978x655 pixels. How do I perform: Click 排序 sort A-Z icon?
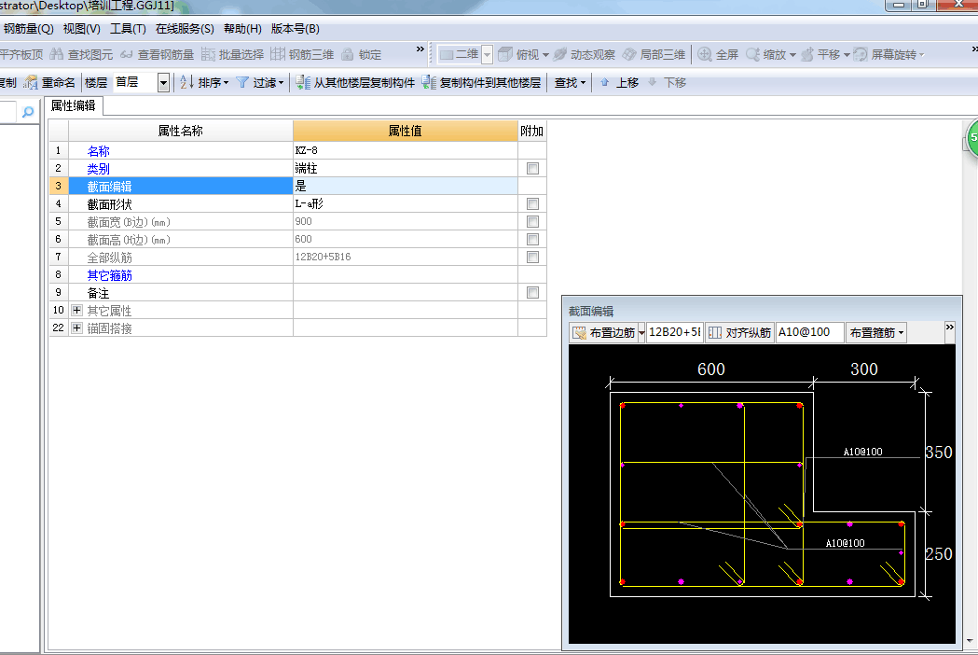coord(186,82)
